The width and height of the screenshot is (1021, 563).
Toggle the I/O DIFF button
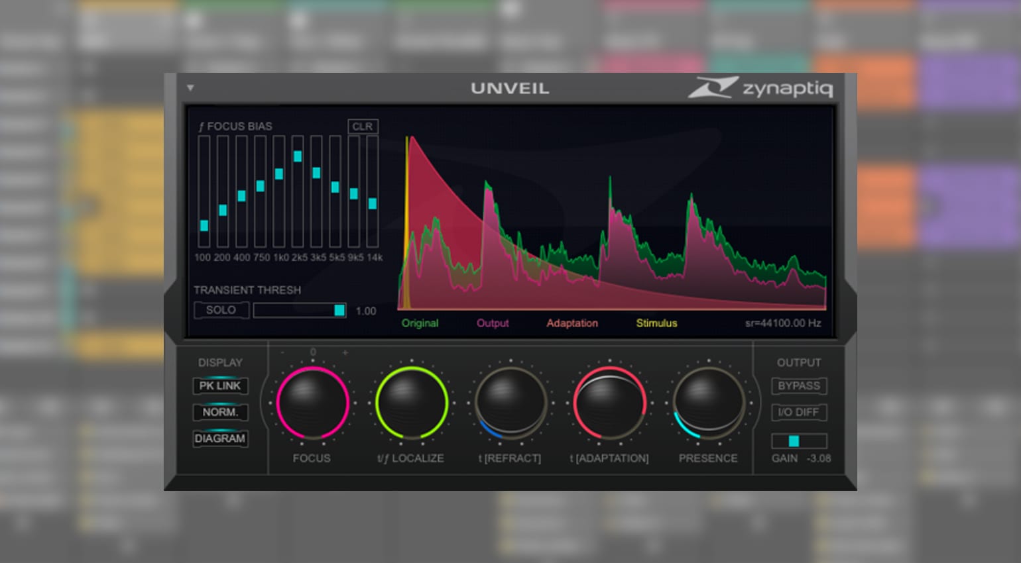tap(799, 412)
